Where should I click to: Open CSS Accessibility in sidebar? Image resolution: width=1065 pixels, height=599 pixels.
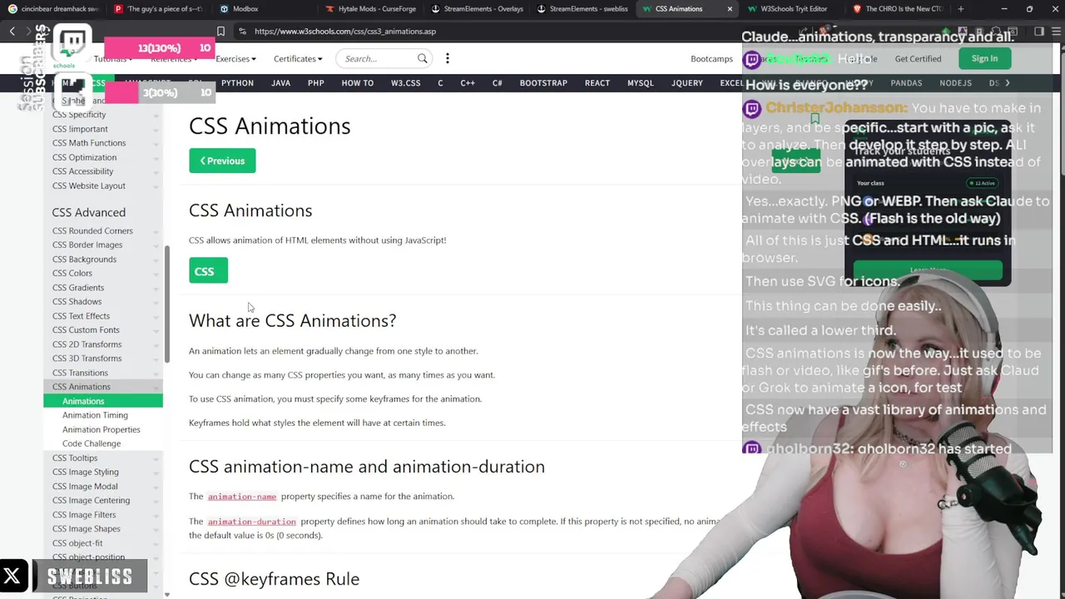pos(82,171)
